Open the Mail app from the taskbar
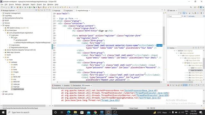Image resolution: width=205 pixels, height=115 pixels. click(x=89, y=112)
